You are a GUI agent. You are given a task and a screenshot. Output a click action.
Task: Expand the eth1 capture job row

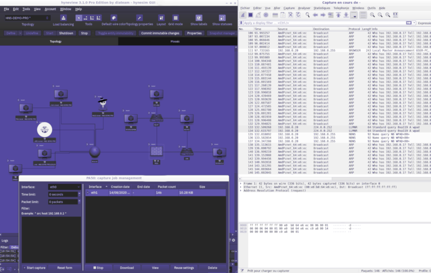pyautogui.click(x=88, y=192)
